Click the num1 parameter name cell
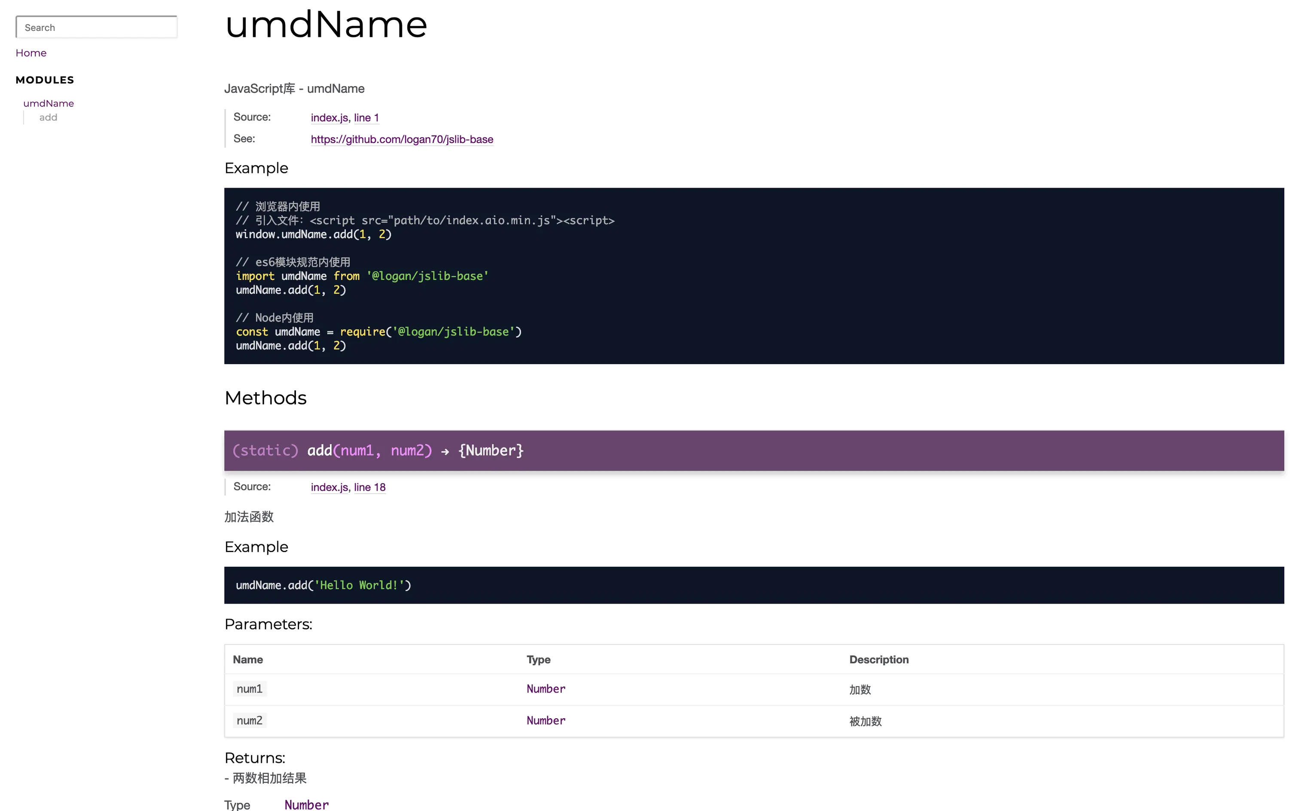The width and height of the screenshot is (1299, 811). pyautogui.click(x=250, y=689)
